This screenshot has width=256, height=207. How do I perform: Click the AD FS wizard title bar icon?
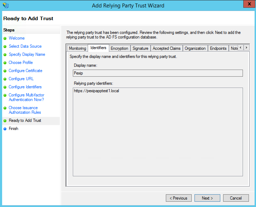click(6, 5)
